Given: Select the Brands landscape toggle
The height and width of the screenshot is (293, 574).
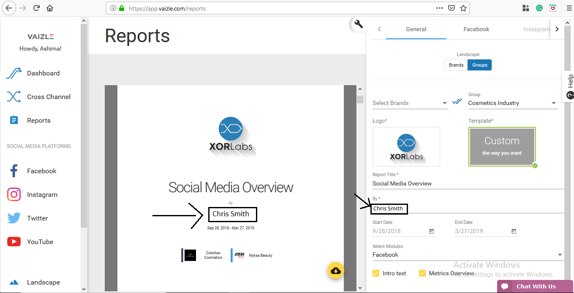Looking at the screenshot, I should pyautogui.click(x=456, y=65).
